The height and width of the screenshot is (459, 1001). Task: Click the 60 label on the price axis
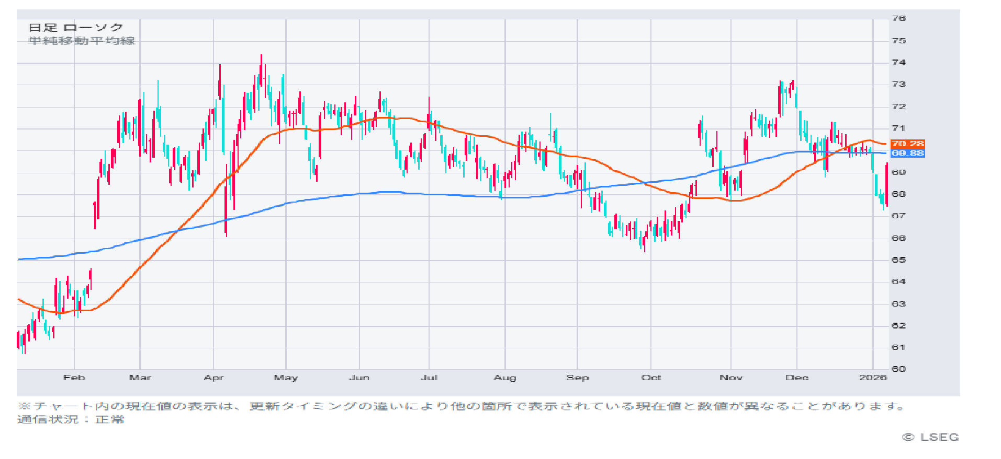tap(898, 369)
